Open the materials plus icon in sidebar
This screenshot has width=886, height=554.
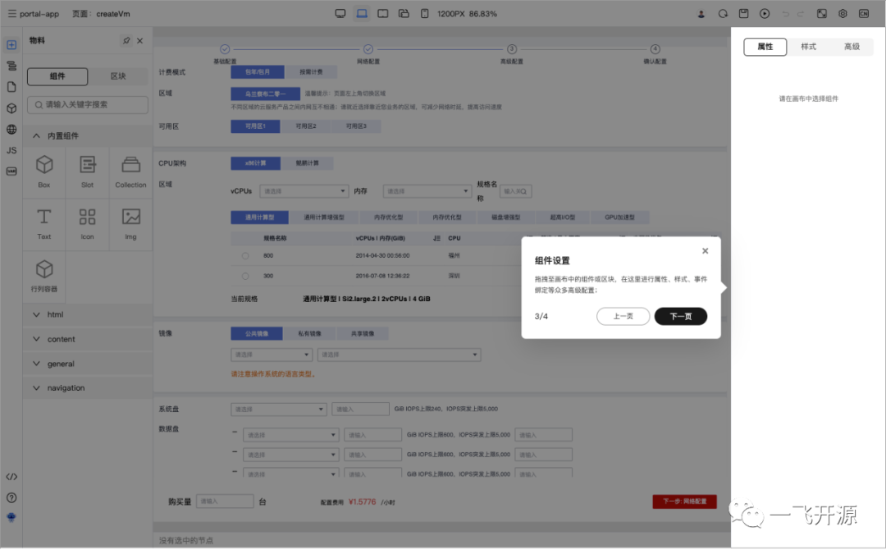tap(11, 44)
